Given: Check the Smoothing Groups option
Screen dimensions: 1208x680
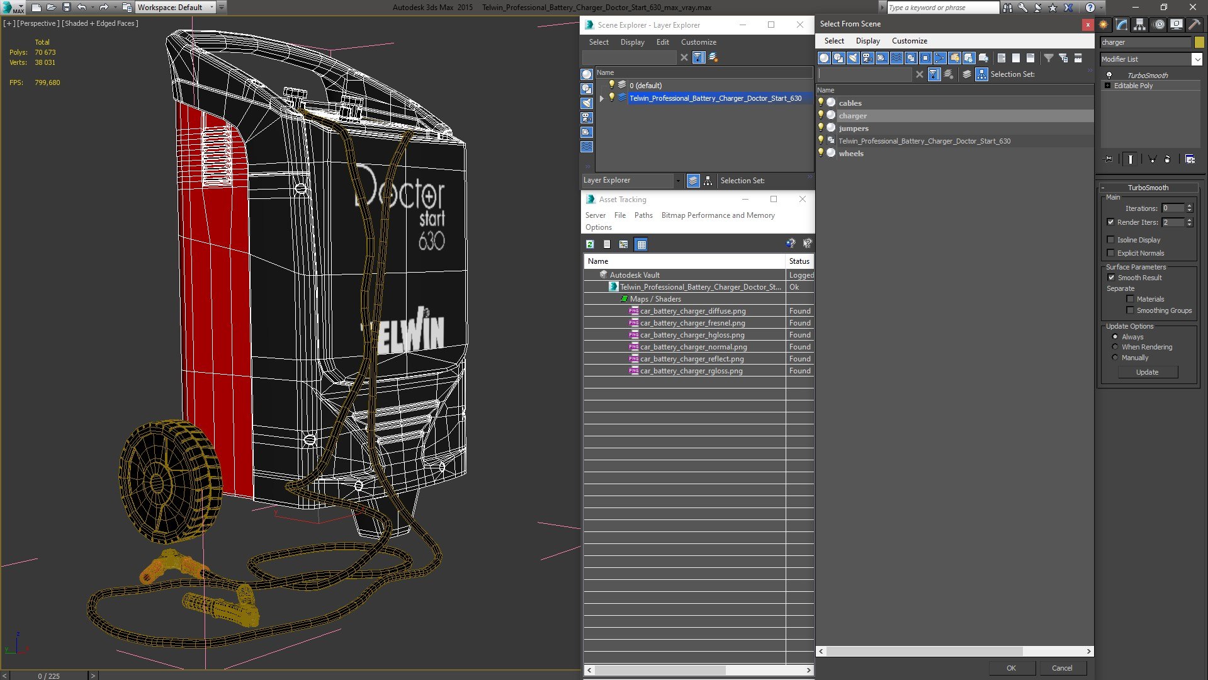Looking at the screenshot, I should (x=1130, y=310).
